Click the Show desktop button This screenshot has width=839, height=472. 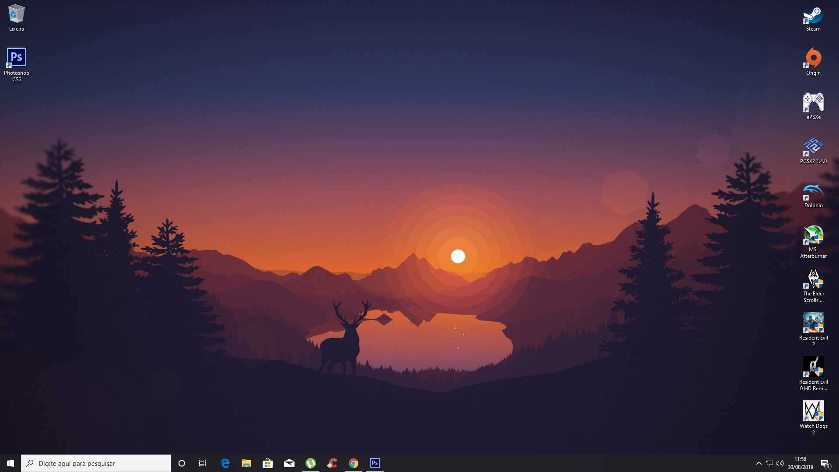click(837, 463)
